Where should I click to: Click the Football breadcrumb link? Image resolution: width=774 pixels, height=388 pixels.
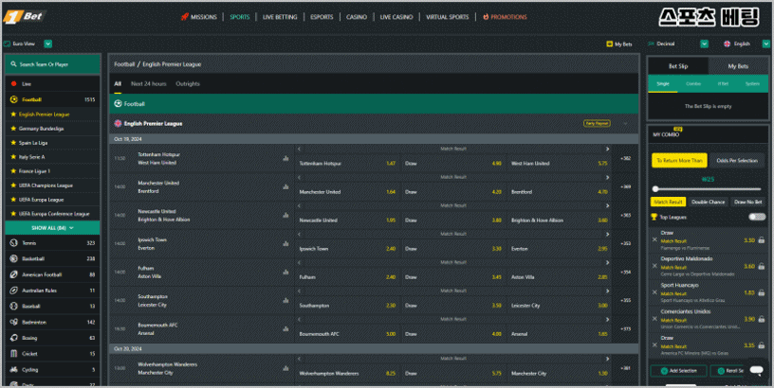(x=124, y=64)
